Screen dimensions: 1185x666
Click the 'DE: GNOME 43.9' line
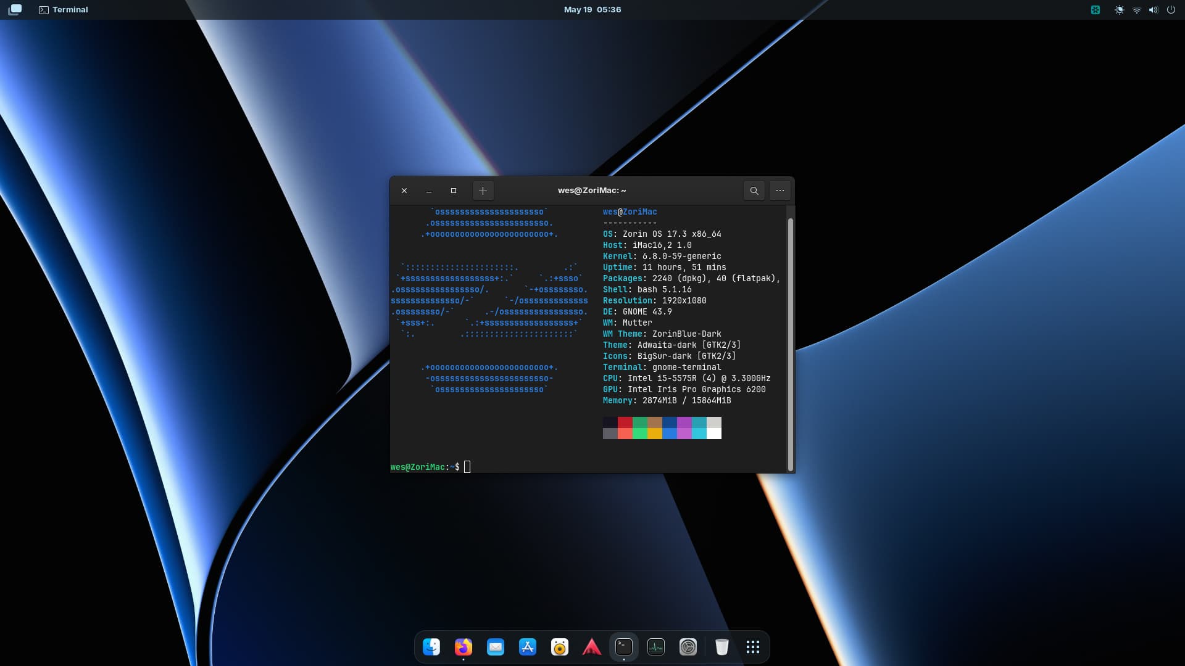[638, 311]
